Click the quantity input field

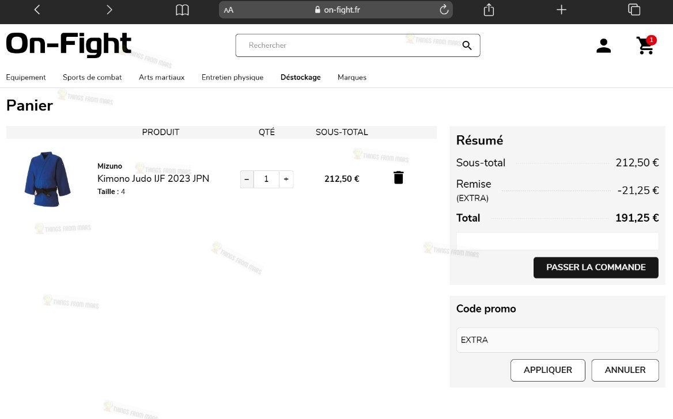click(267, 179)
